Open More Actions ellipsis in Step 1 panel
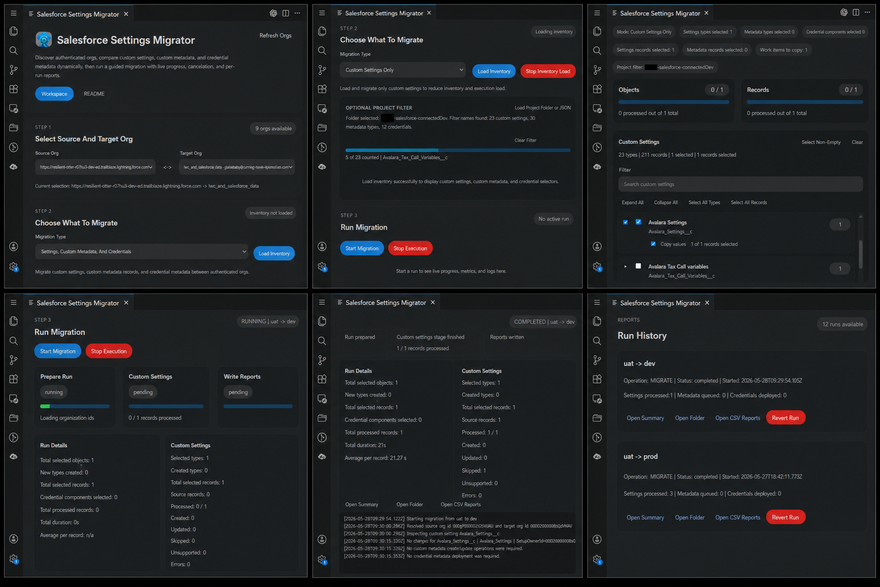This screenshot has height=587, width=880. (x=297, y=13)
